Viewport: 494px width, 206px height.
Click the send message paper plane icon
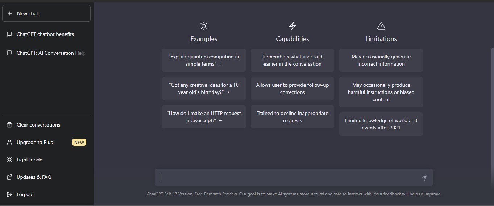click(x=424, y=178)
